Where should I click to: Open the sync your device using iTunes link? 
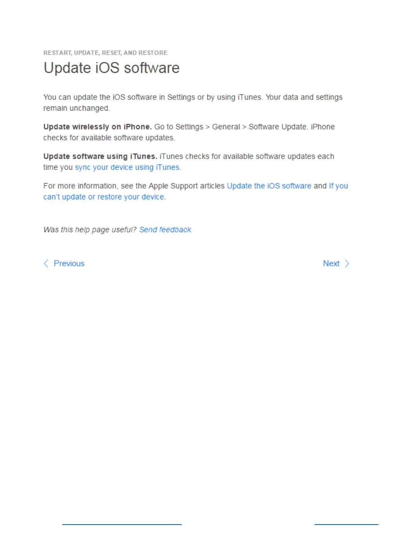click(127, 167)
